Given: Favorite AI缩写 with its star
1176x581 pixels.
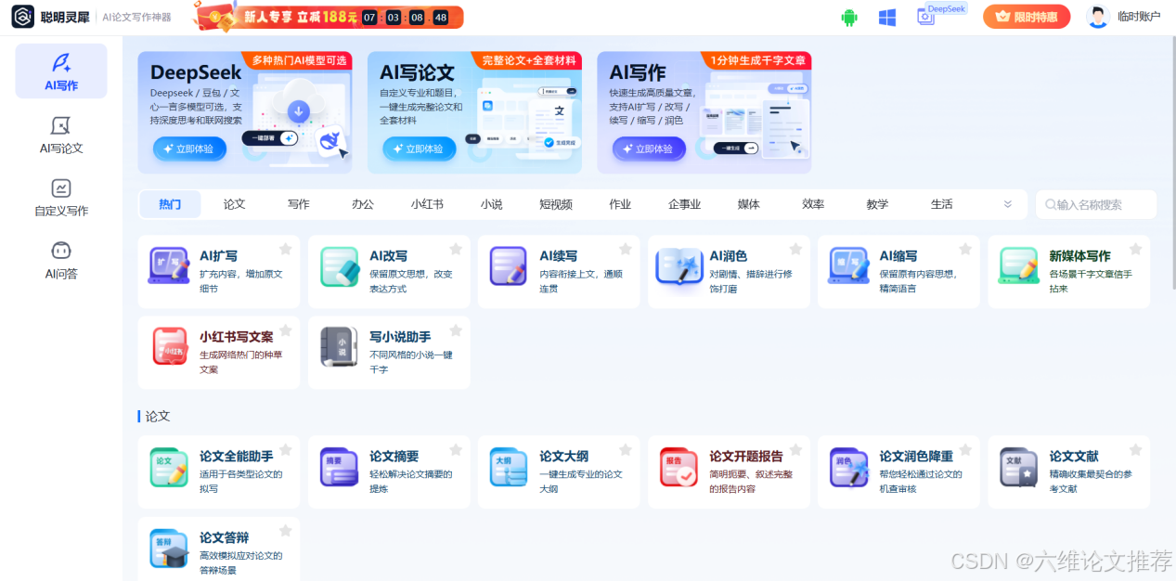Looking at the screenshot, I should tap(965, 249).
